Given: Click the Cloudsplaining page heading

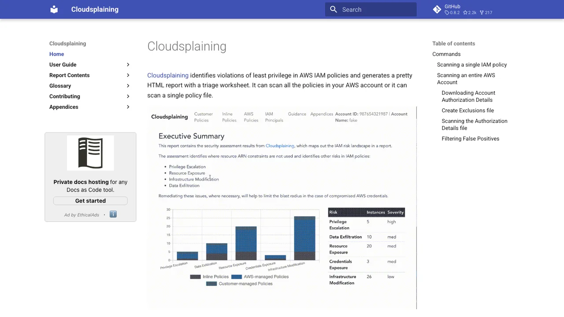Looking at the screenshot, I should point(187,46).
